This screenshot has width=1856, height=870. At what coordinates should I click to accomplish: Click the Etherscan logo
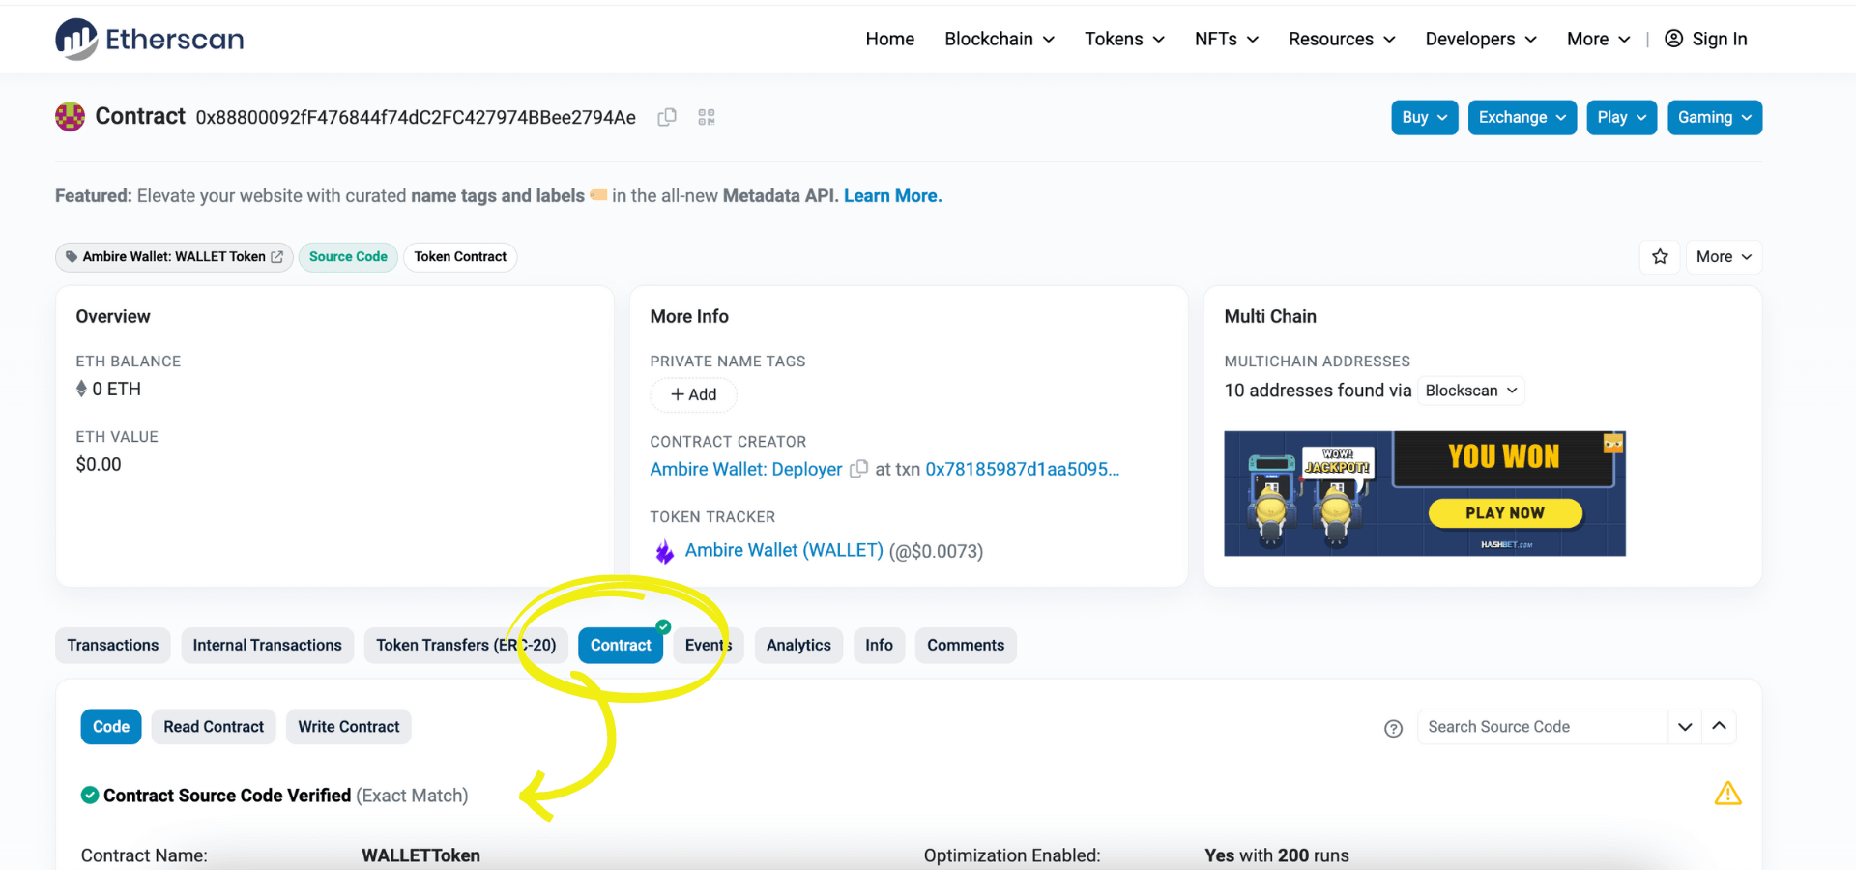tap(149, 39)
